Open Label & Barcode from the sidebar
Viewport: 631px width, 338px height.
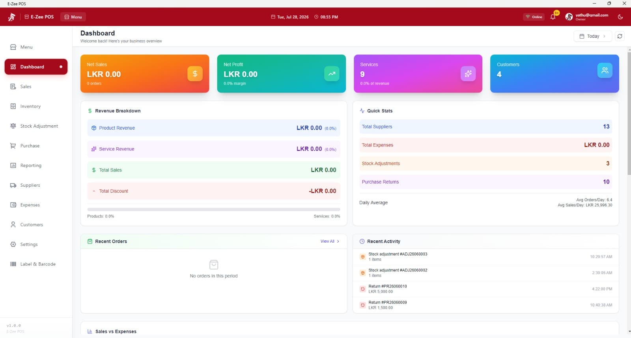point(36,264)
